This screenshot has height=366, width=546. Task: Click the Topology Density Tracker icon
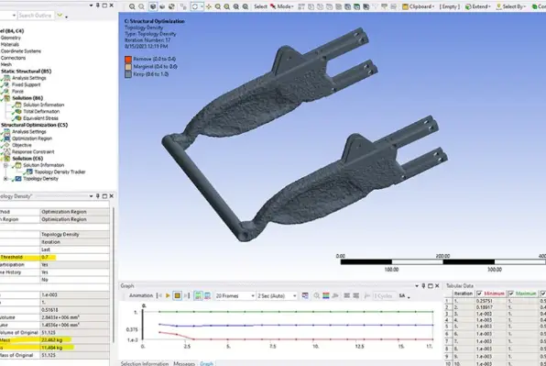(x=29, y=172)
